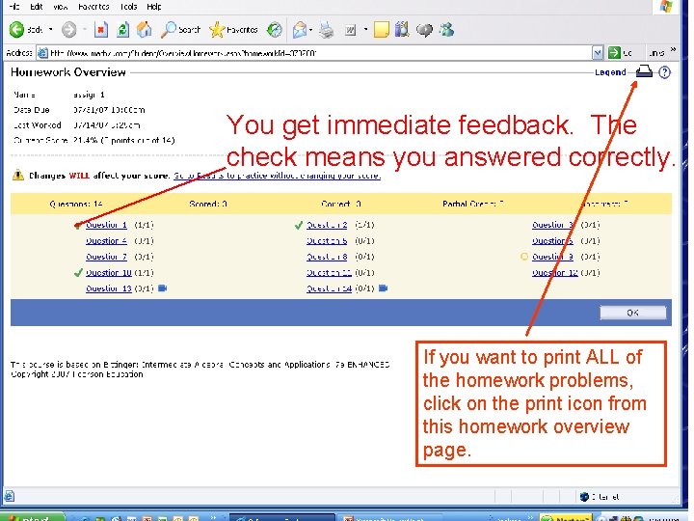Go to the Home page icon
The image size is (694, 521).
coord(145,30)
